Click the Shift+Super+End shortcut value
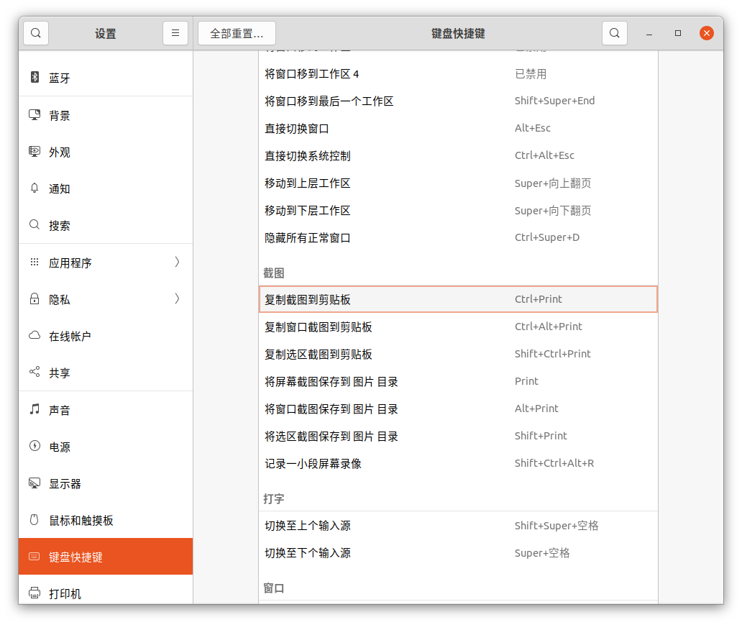The height and width of the screenshot is (625, 742). click(554, 101)
